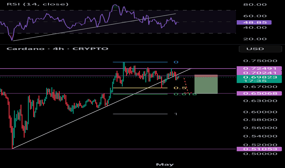Click the 0.63000 price axis tick

260,101
